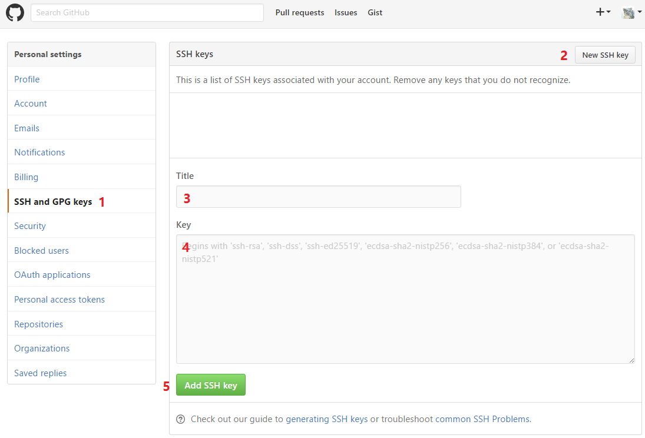
Task: Open the Personal access tokens page
Action: pos(59,299)
